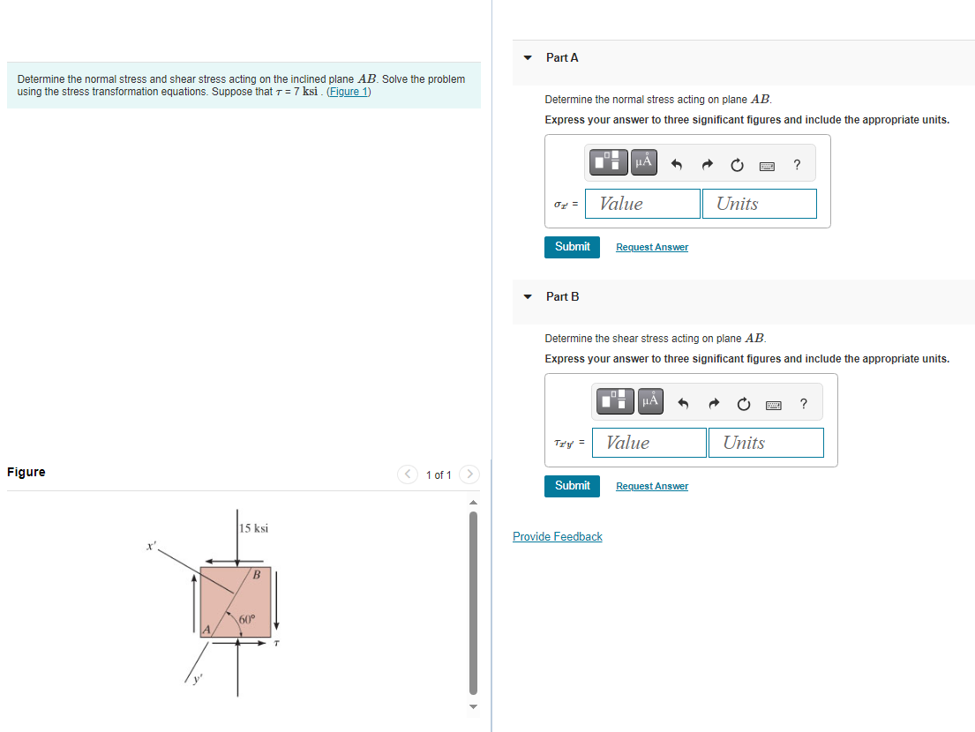Click the '1 of 1' figure counter
Screen dimensions: 975x732
pos(439,474)
